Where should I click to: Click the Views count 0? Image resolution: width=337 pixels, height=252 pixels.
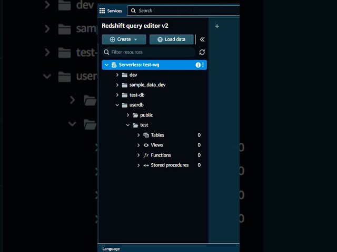[x=199, y=145]
